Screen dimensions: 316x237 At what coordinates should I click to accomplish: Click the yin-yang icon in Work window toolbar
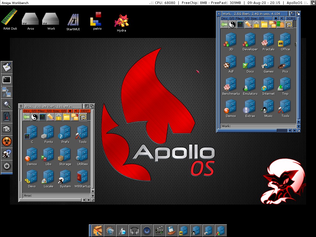tap(232, 24)
